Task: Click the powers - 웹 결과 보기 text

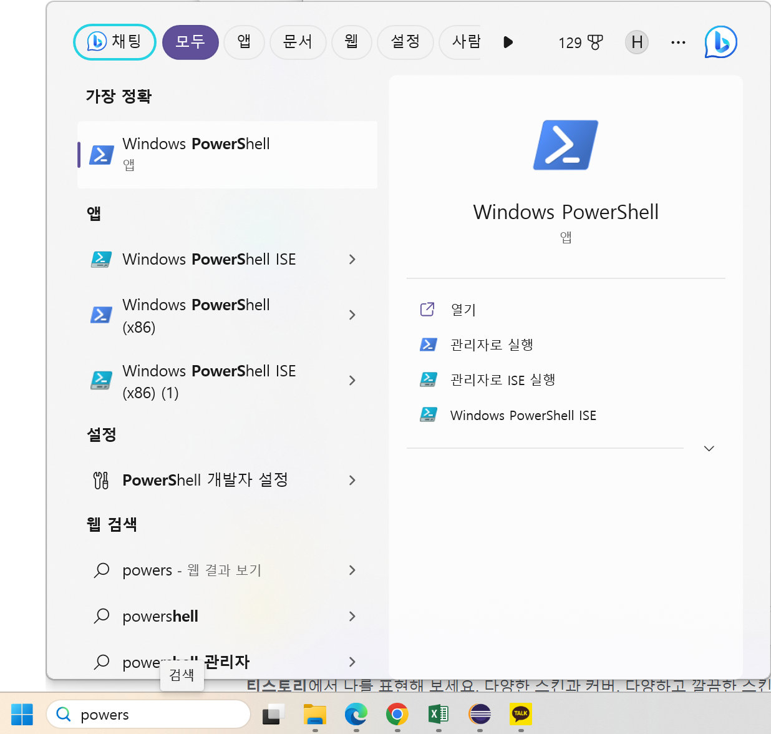Action: pyautogui.click(x=192, y=570)
